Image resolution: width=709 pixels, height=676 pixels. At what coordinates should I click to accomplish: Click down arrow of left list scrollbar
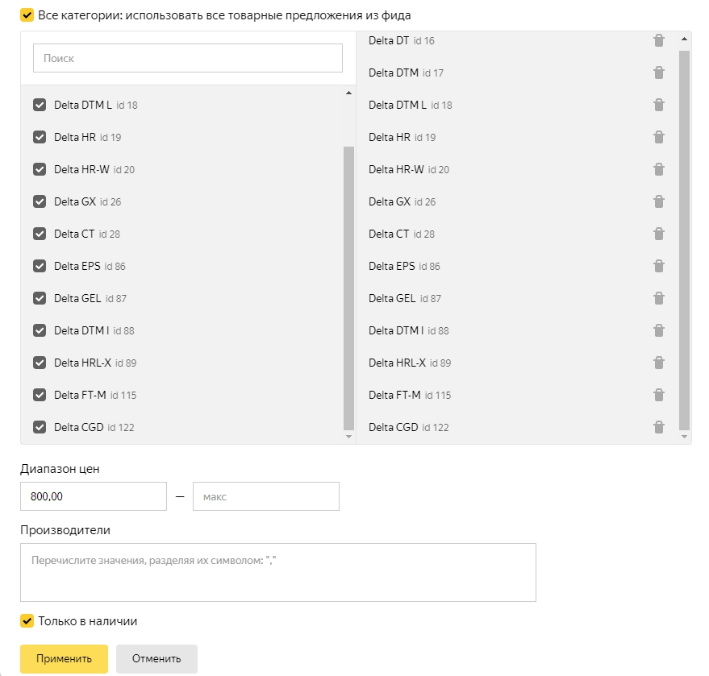point(348,437)
